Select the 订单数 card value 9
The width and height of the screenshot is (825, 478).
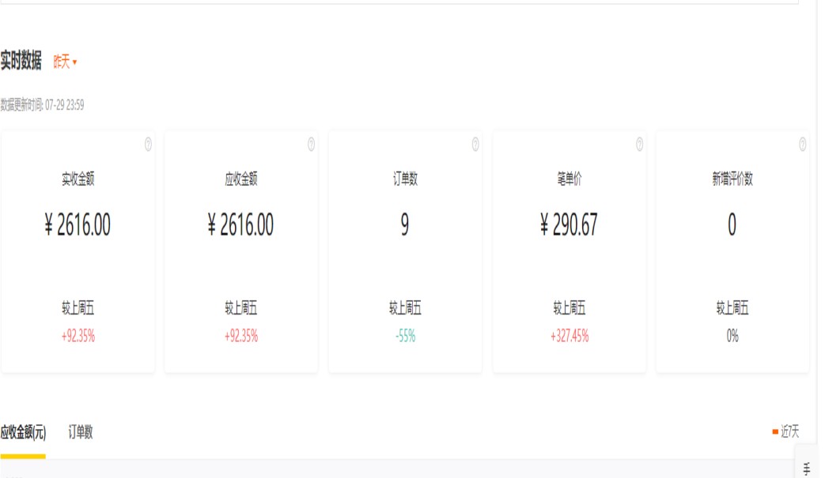[405, 225]
